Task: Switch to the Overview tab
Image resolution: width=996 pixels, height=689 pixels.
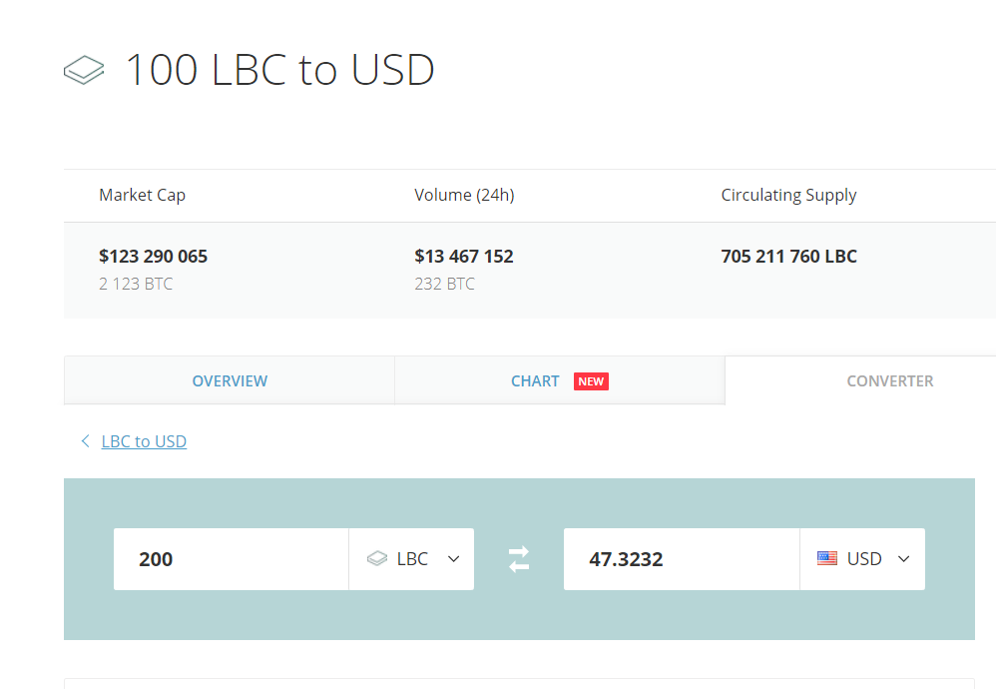Action: [230, 380]
